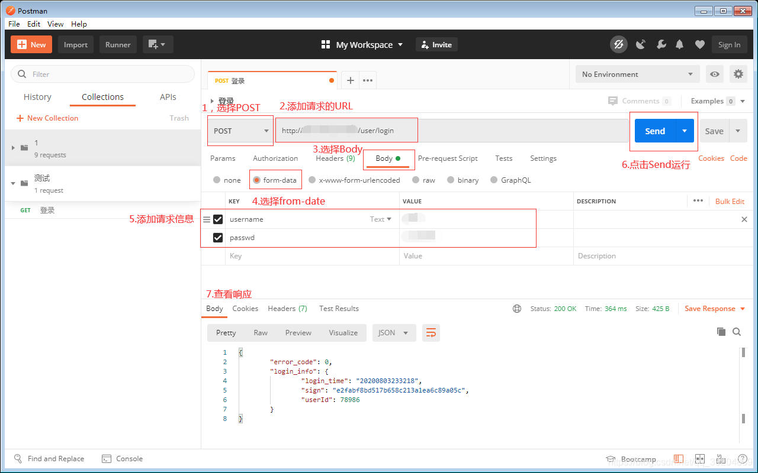The height and width of the screenshot is (473, 758).
Task: Open the tab options three-dots icon
Action: click(368, 80)
